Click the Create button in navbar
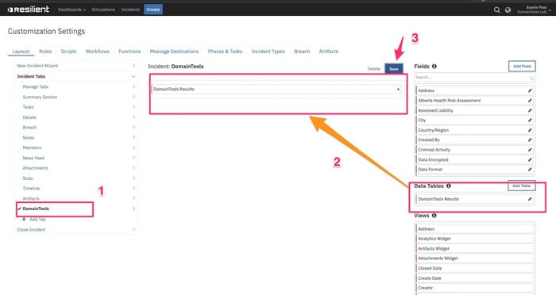 [x=153, y=10]
